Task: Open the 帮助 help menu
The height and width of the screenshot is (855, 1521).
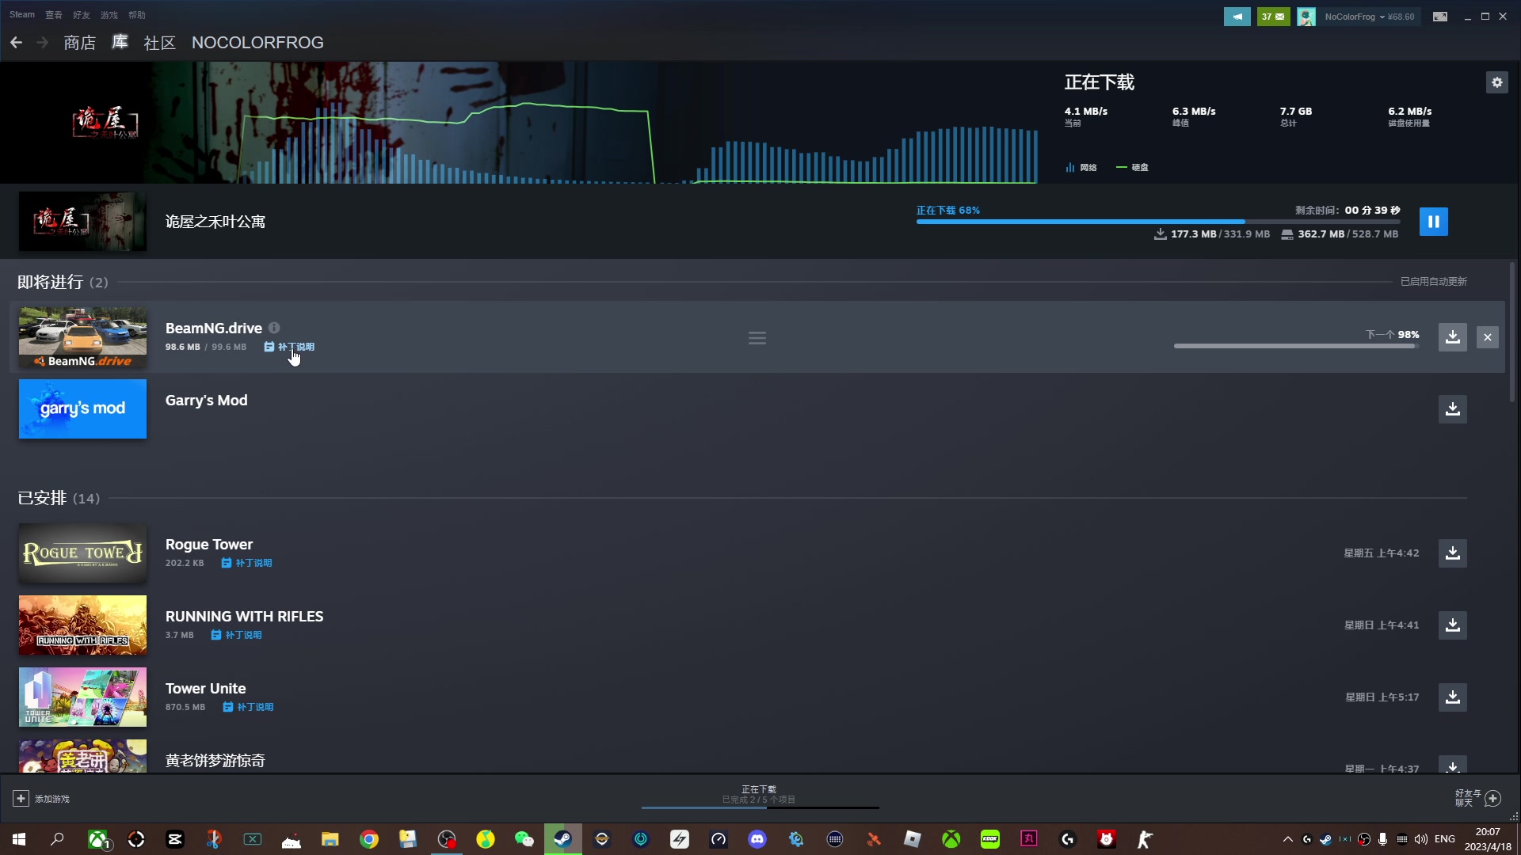Action: [137, 15]
